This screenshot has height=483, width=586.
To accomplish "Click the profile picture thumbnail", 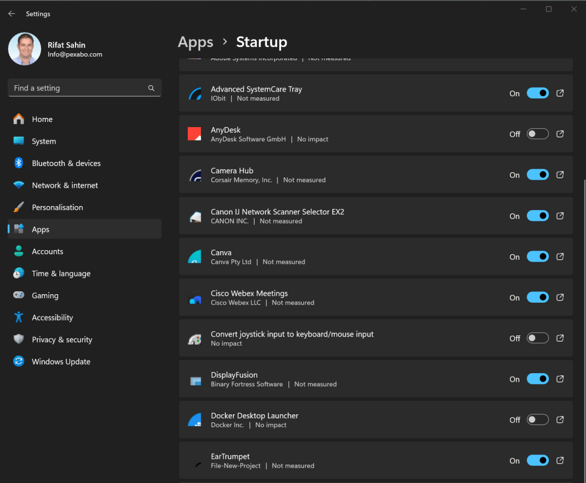I will (x=25, y=49).
